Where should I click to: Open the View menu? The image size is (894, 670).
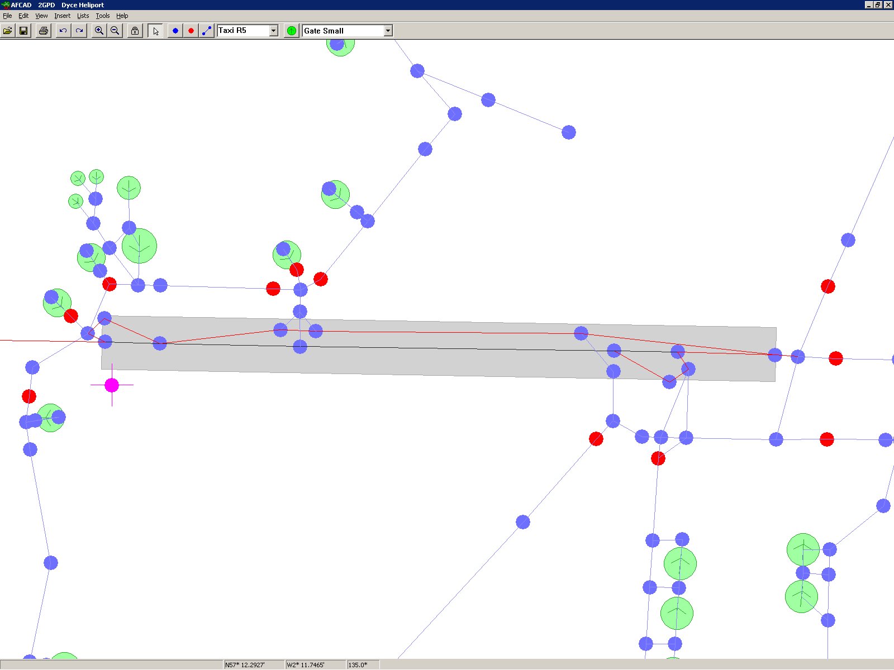(41, 16)
